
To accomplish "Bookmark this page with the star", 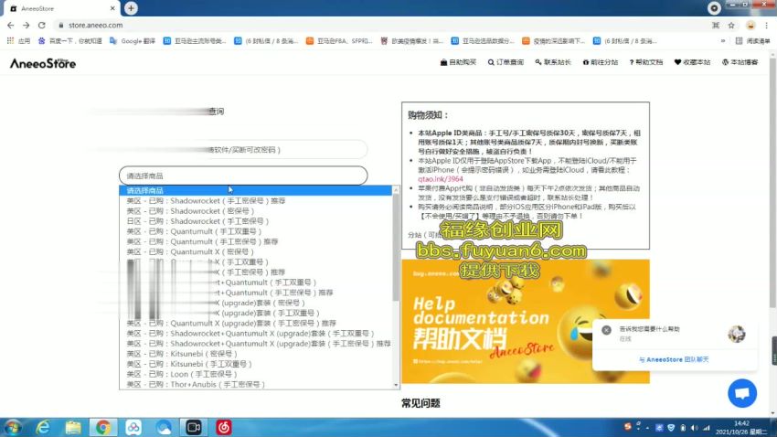I will point(731,26).
